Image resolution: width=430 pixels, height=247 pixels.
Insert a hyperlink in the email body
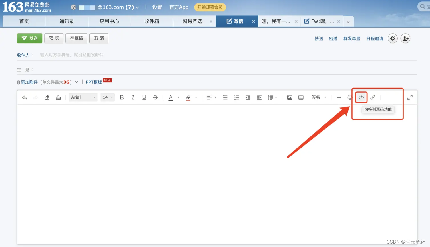[x=373, y=97]
